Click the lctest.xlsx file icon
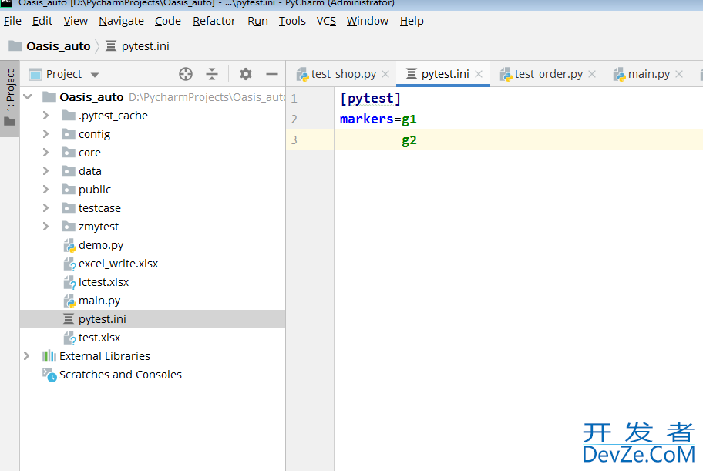Screen dimensions: 703x471 tap(69, 282)
